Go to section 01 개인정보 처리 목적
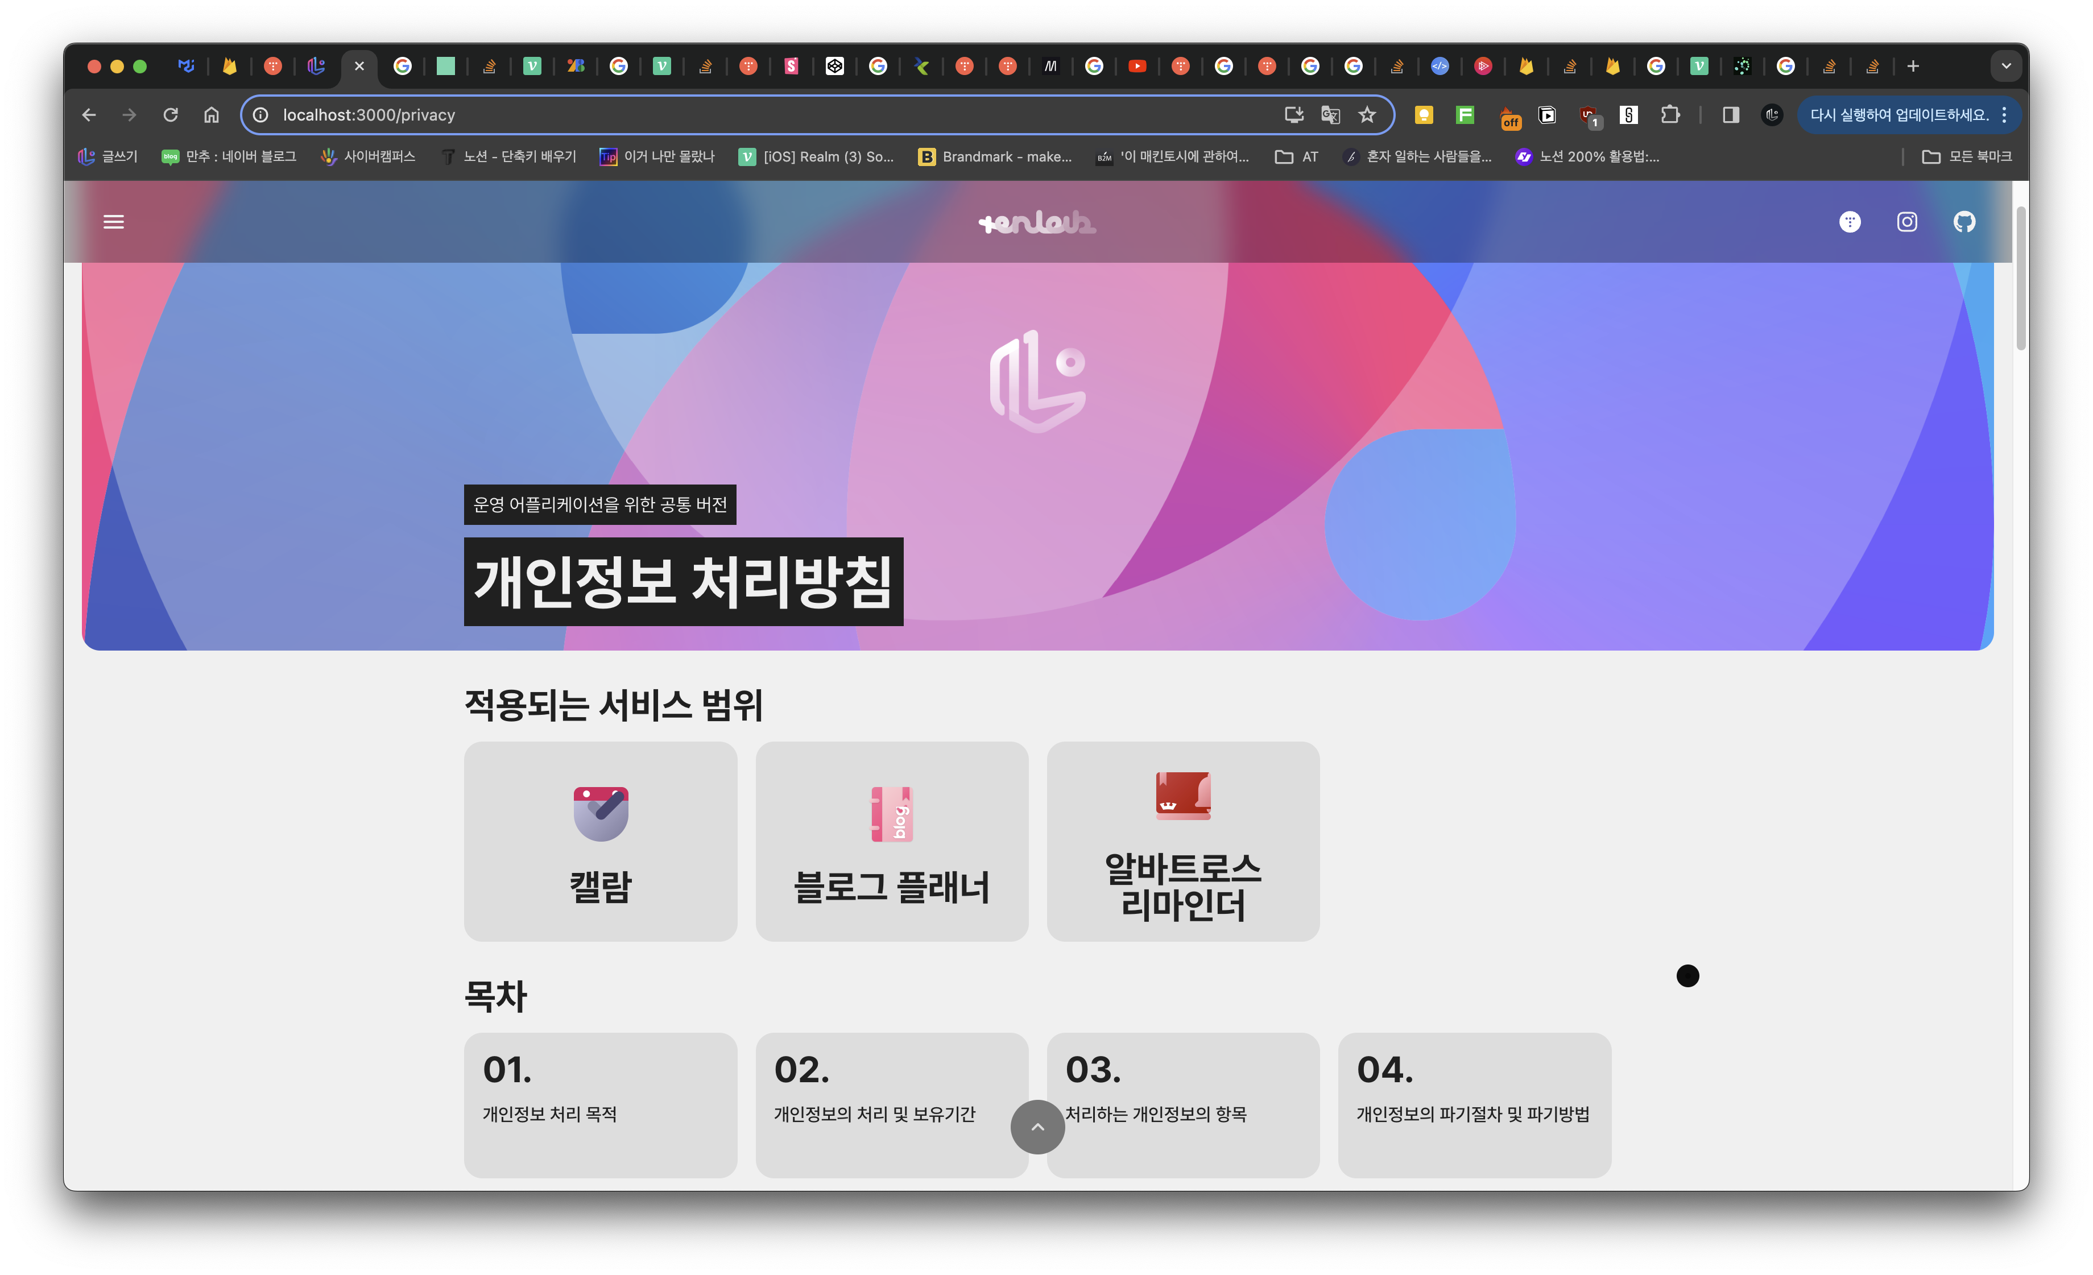Screen dimensions: 2093x1275 coord(599,1104)
